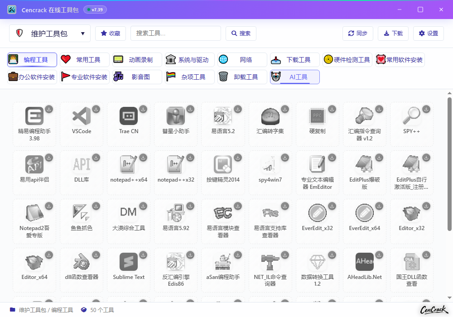Launch the VSCode tool icon
The image size is (453, 317).
coord(82,116)
